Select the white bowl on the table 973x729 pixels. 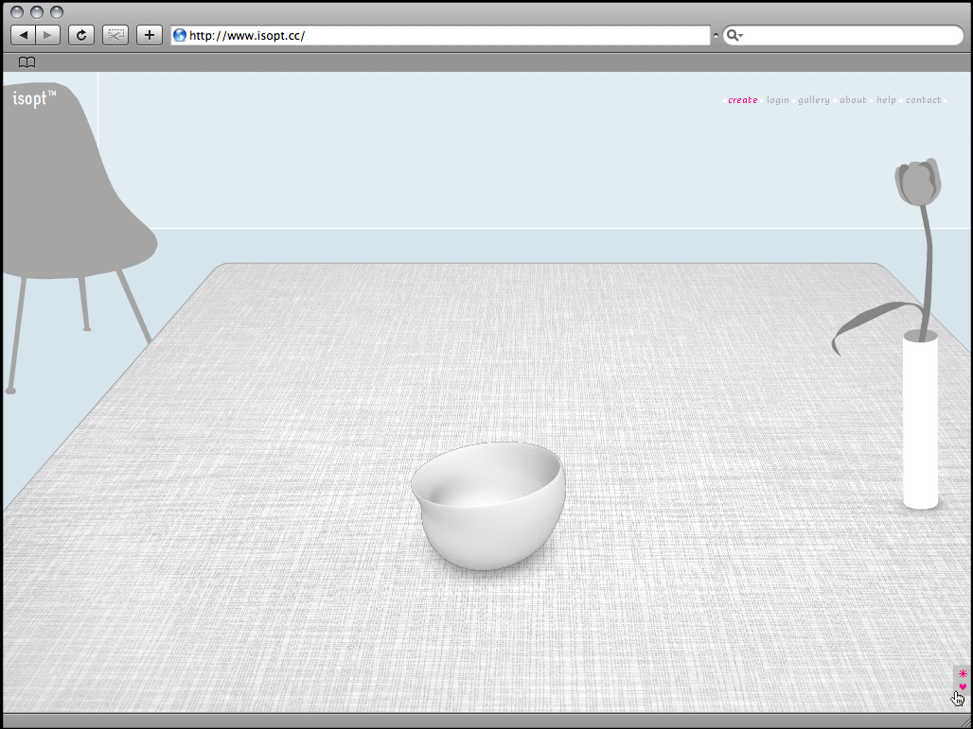click(488, 505)
